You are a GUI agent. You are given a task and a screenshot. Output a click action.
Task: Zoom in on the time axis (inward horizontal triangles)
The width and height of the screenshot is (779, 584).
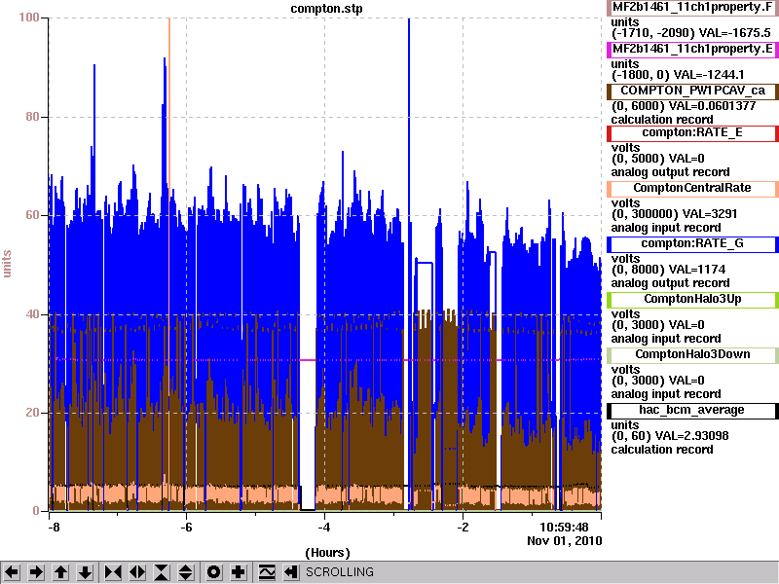click(x=113, y=572)
